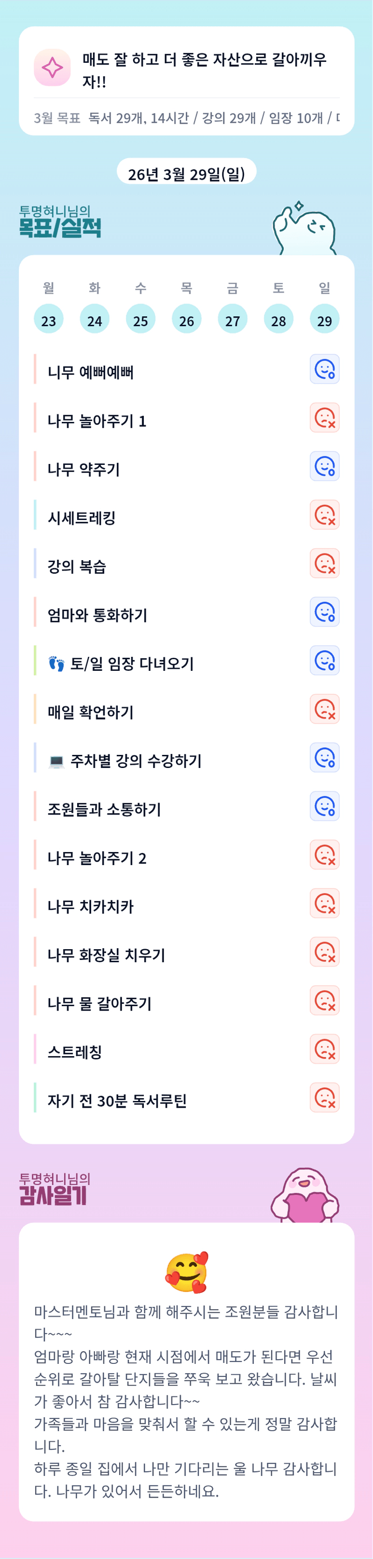Image resolution: width=373 pixels, height=1559 pixels.
Task: Click the ghost mascot near 목표/실적
Action: pyautogui.click(x=304, y=230)
